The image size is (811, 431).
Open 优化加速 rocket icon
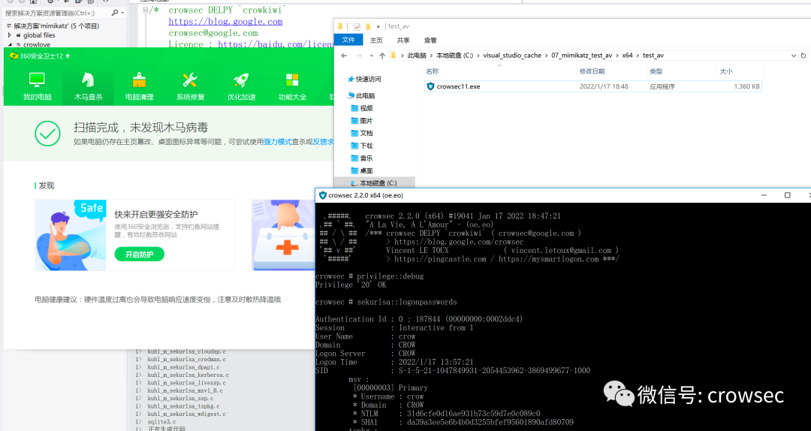click(241, 80)
